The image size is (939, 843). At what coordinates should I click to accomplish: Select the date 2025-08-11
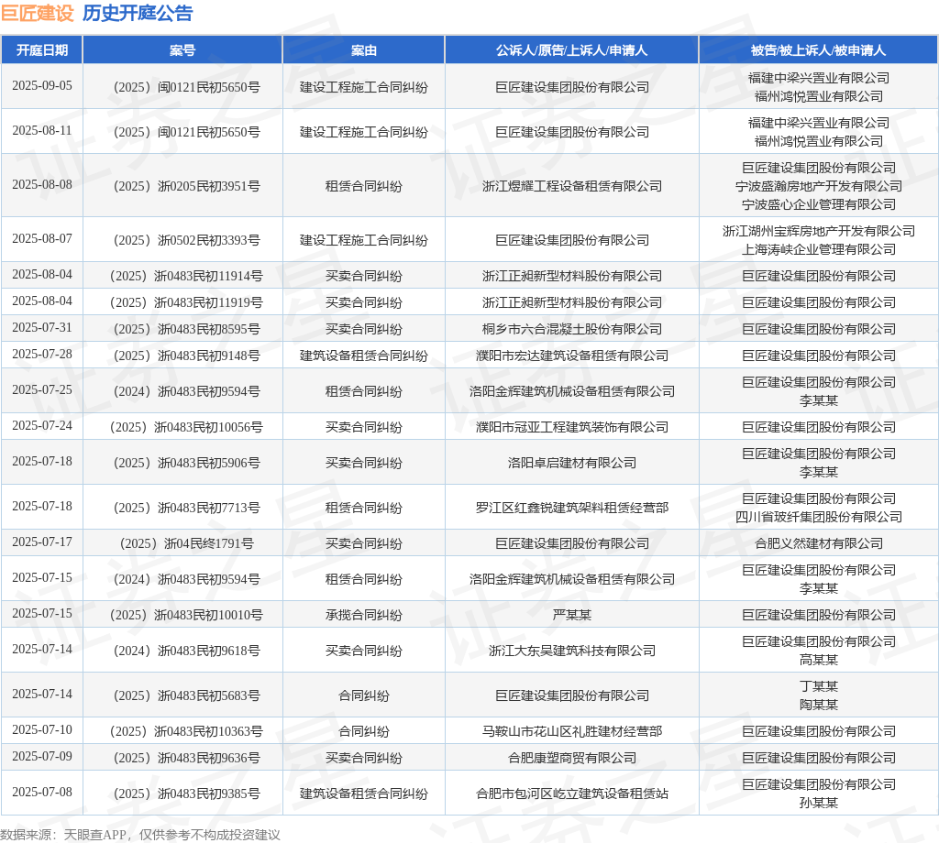(x=42, y=130)
